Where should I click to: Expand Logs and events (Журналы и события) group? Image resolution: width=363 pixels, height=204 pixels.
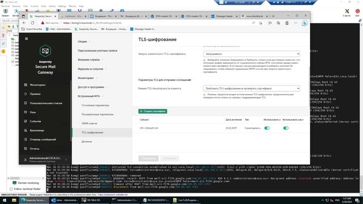tap(92, 69)
